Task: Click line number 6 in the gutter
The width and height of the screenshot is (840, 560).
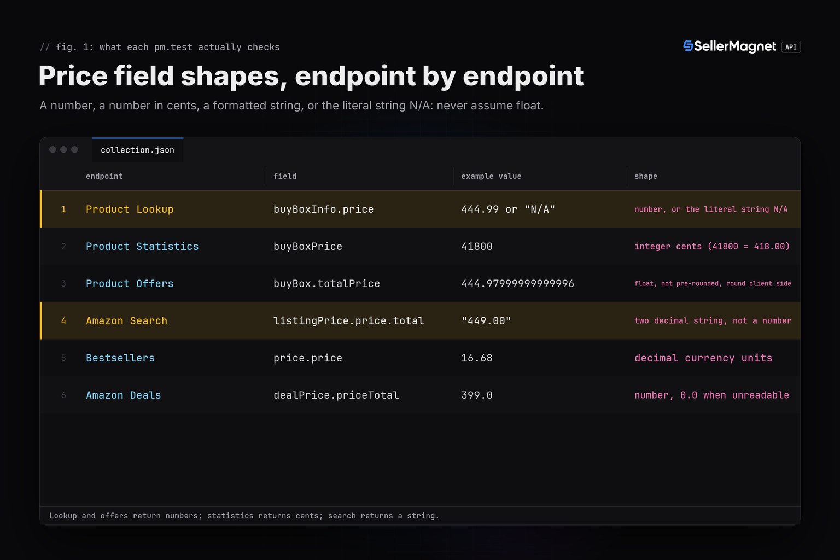Action: [x=63, y=395]
